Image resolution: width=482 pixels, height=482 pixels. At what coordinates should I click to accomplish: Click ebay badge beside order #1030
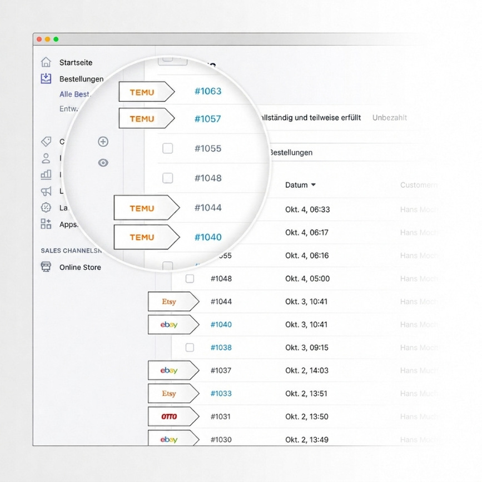pos(173,439)
